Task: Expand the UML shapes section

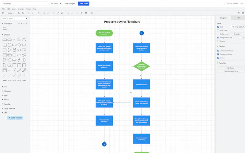Action: tap(5, 113)
